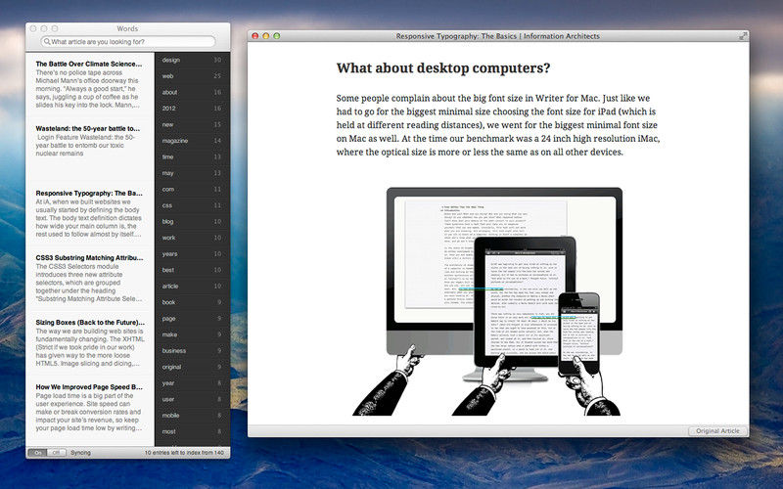Image resolution: width=783 pixels, height=489 pixels.
Task: Choose the 'book' keyword row
Action: [x=192, y=302]
